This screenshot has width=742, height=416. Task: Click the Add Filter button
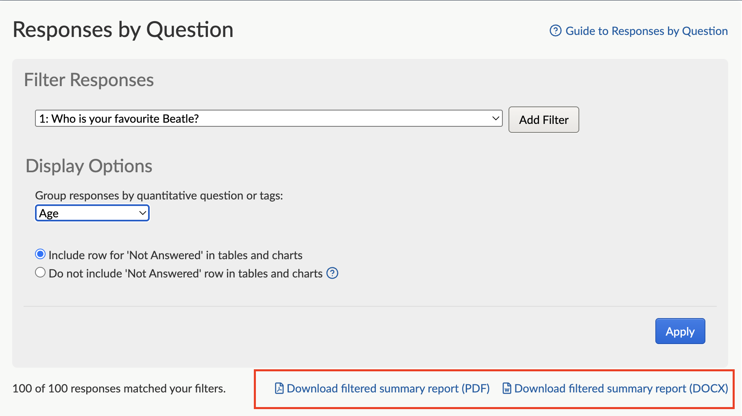click(x=543, y=119)
